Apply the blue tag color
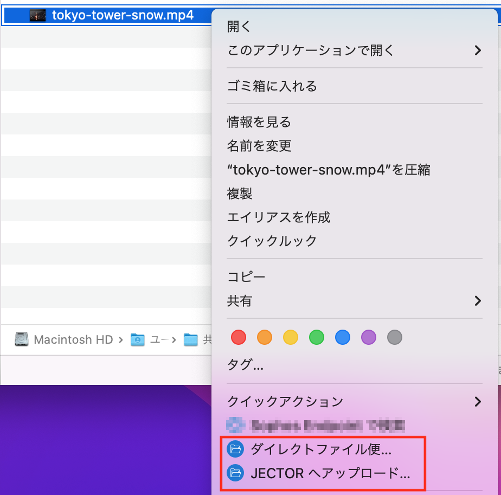Screen dimensions: 501x495 coord(342,337)
